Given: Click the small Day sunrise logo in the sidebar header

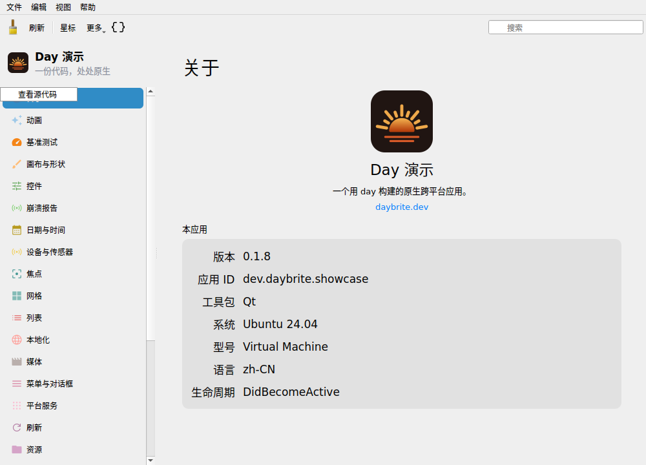Looking at the screenshot, I should click(18, 63).
